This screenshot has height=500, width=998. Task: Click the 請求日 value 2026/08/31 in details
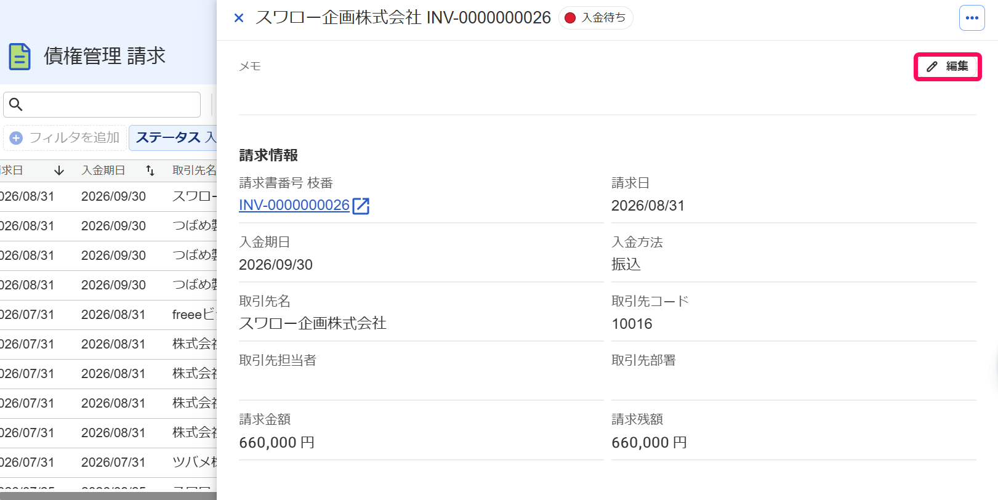[648, 206]
